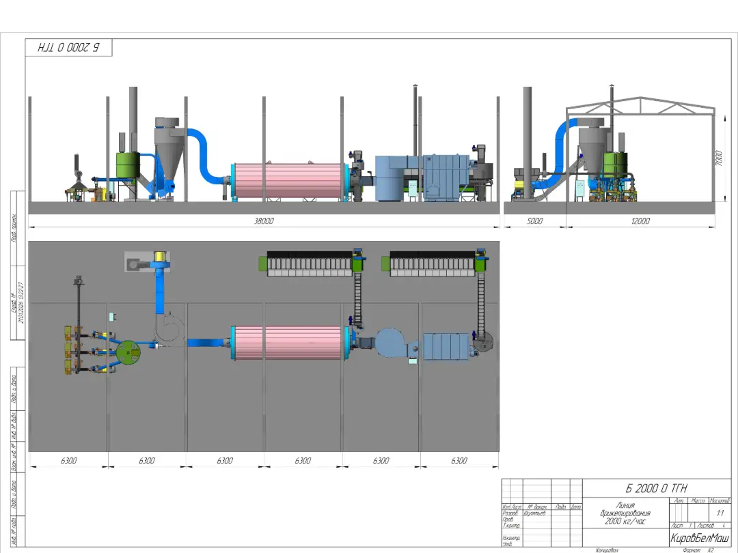This screenshot has width=738, height=553.
Task: Click the Копировал label below the title block
Action: pyautogui.click(x=607, y=550)
